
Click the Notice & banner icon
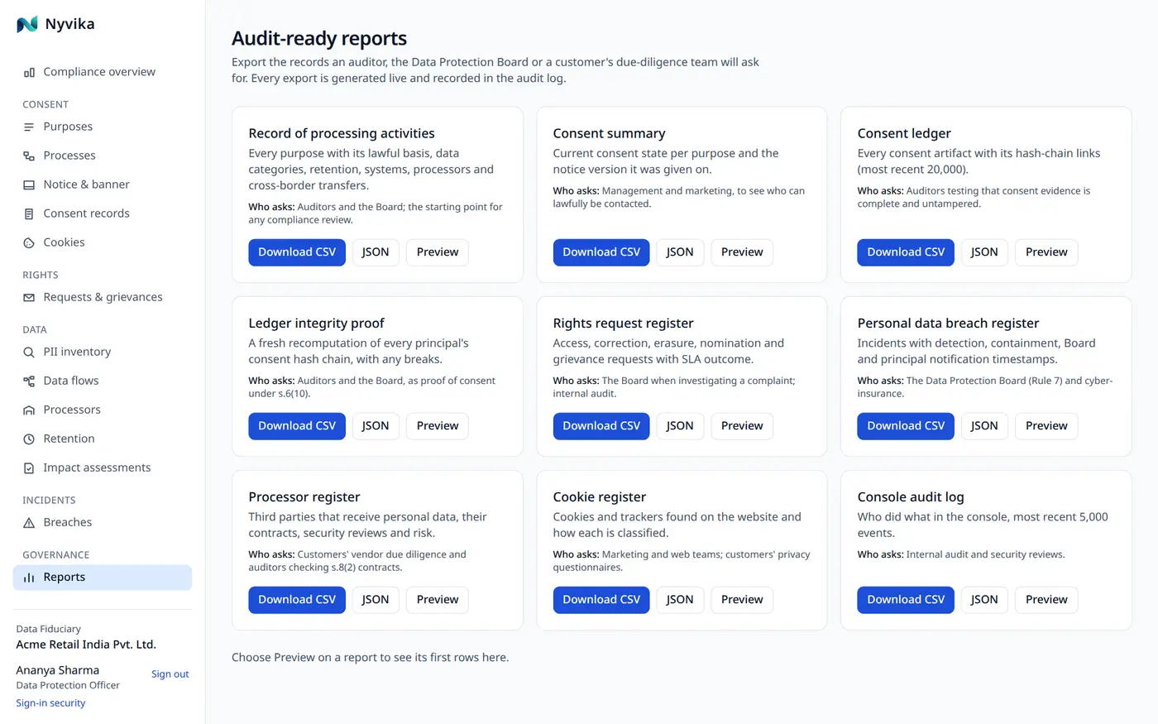29,185
